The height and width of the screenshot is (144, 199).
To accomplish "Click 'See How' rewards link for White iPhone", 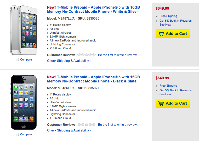I will coord(165,25).
